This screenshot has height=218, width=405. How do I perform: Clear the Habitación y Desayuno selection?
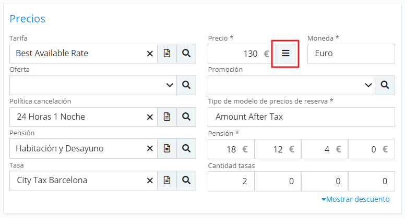[x=150, y=149]
